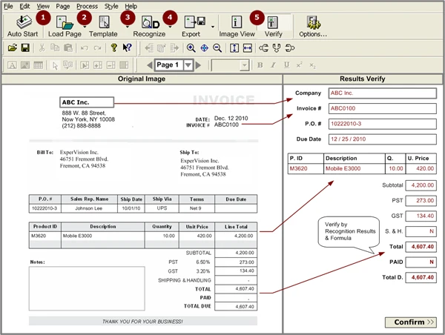Go to next page arrow
Viewport: 445px width, 335px height.
198,65
